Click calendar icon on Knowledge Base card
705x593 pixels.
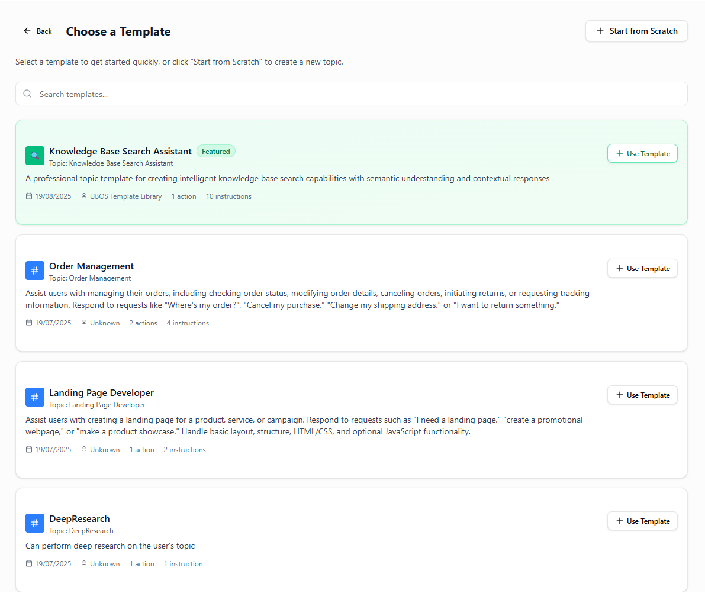(x=29, y=196)
